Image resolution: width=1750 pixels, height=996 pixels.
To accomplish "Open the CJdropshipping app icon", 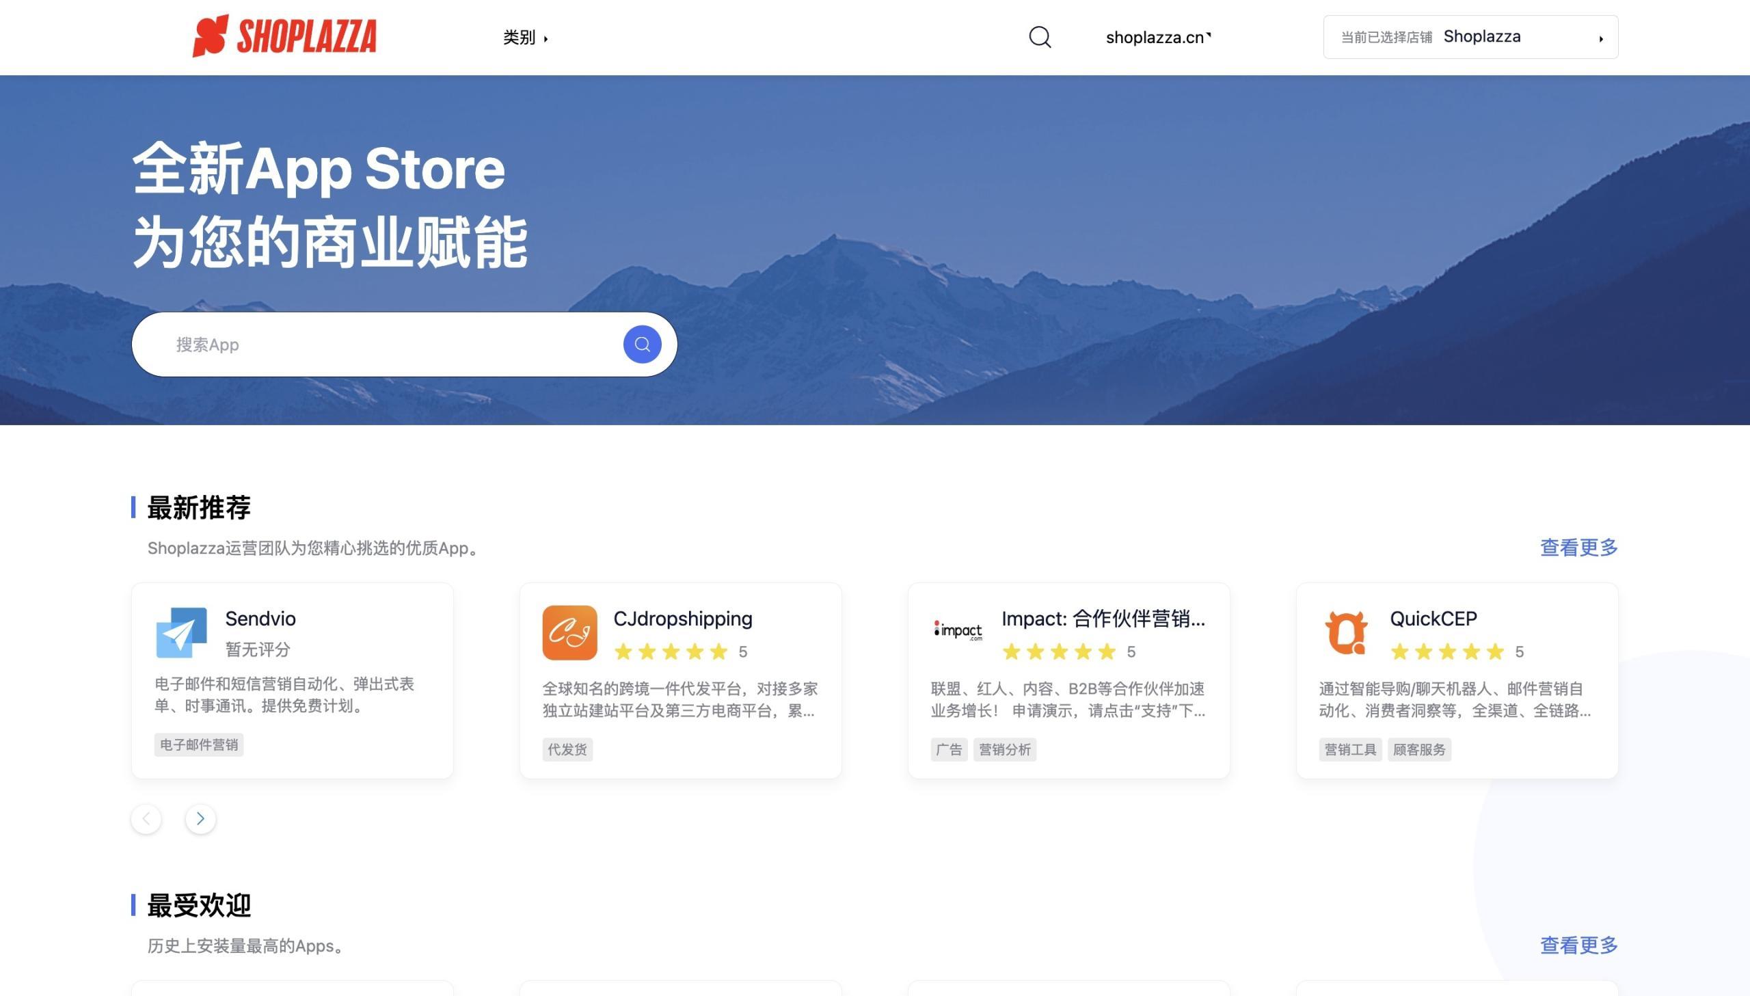I will point(569,632).
